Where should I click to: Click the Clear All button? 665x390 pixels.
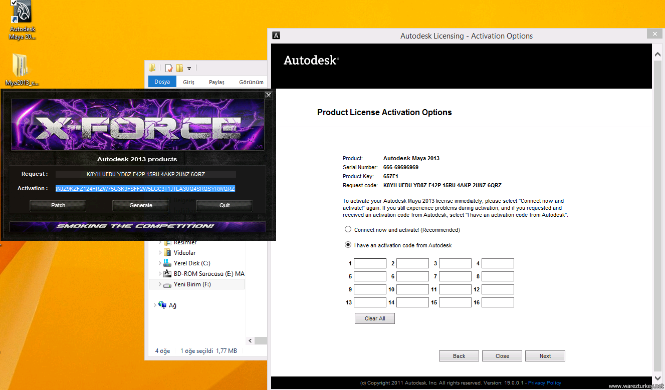[375, 318]
